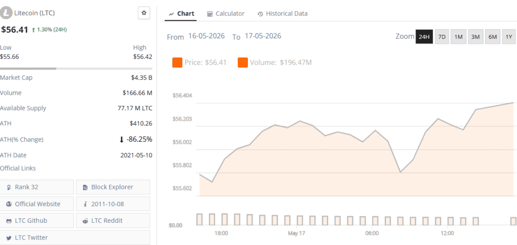517x245 pixels.
Task: Click the -86.25% ATH change value
Action: [139, 139]
